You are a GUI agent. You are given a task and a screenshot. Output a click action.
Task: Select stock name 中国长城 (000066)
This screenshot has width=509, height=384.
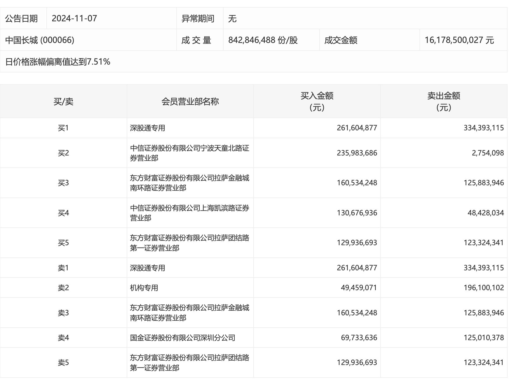[x=40, y=40]
